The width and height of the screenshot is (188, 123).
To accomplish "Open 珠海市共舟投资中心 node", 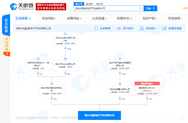I will (38, 65).
